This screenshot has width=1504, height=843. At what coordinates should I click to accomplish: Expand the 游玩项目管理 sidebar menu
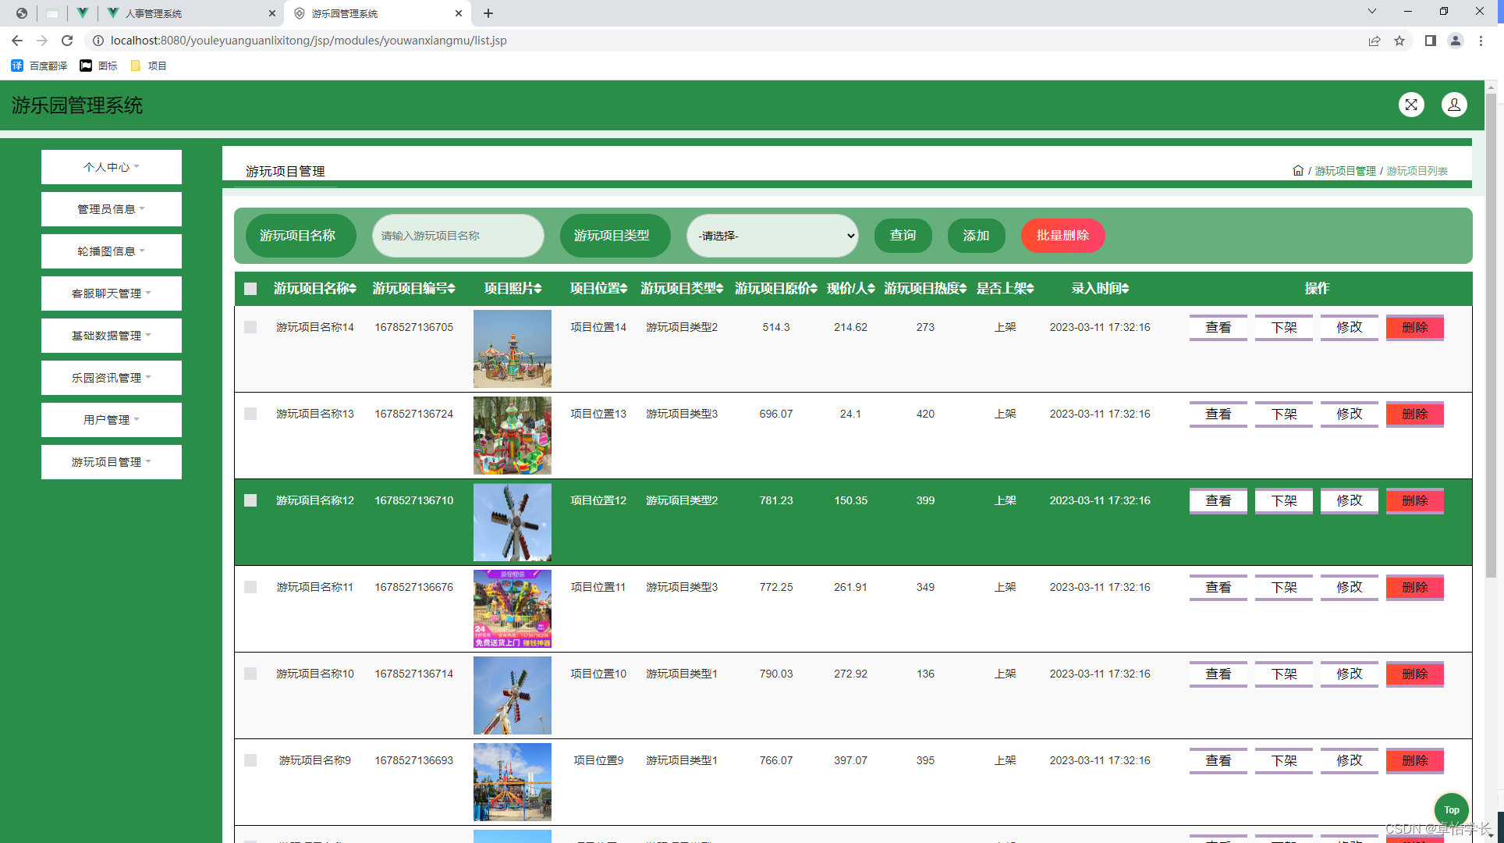click(x=111, y=462)
